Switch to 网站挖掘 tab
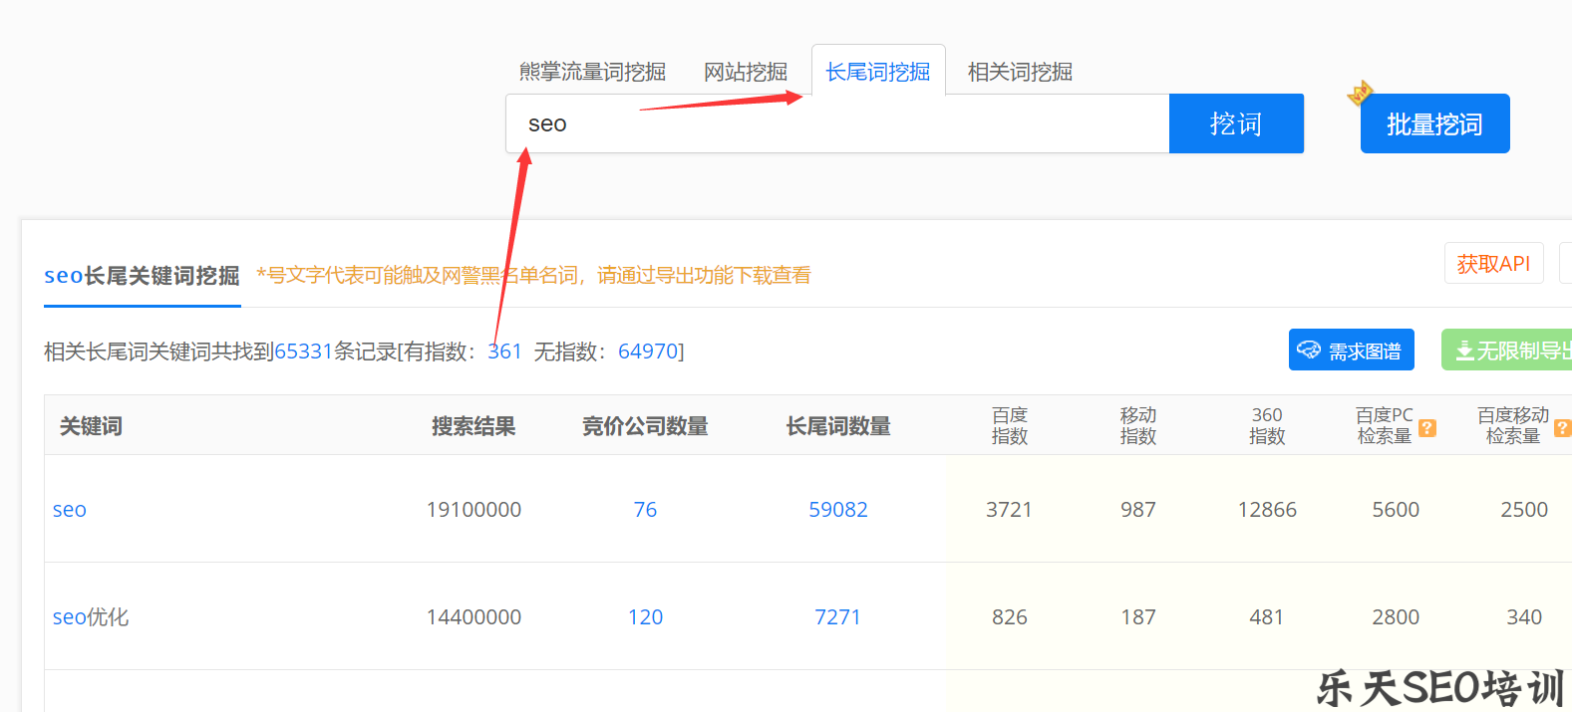 [745, 72]
